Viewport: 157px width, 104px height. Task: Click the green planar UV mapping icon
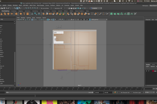(111, 14)
